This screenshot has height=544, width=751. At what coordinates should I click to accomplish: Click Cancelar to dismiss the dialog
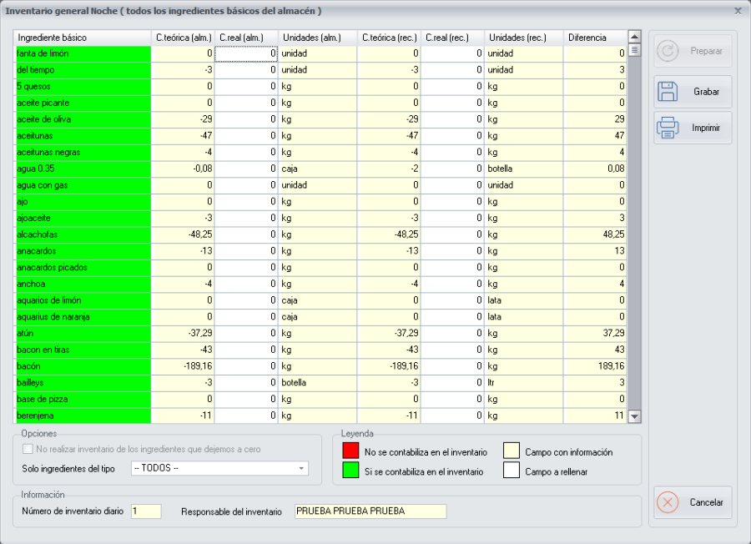coord(693,502)
